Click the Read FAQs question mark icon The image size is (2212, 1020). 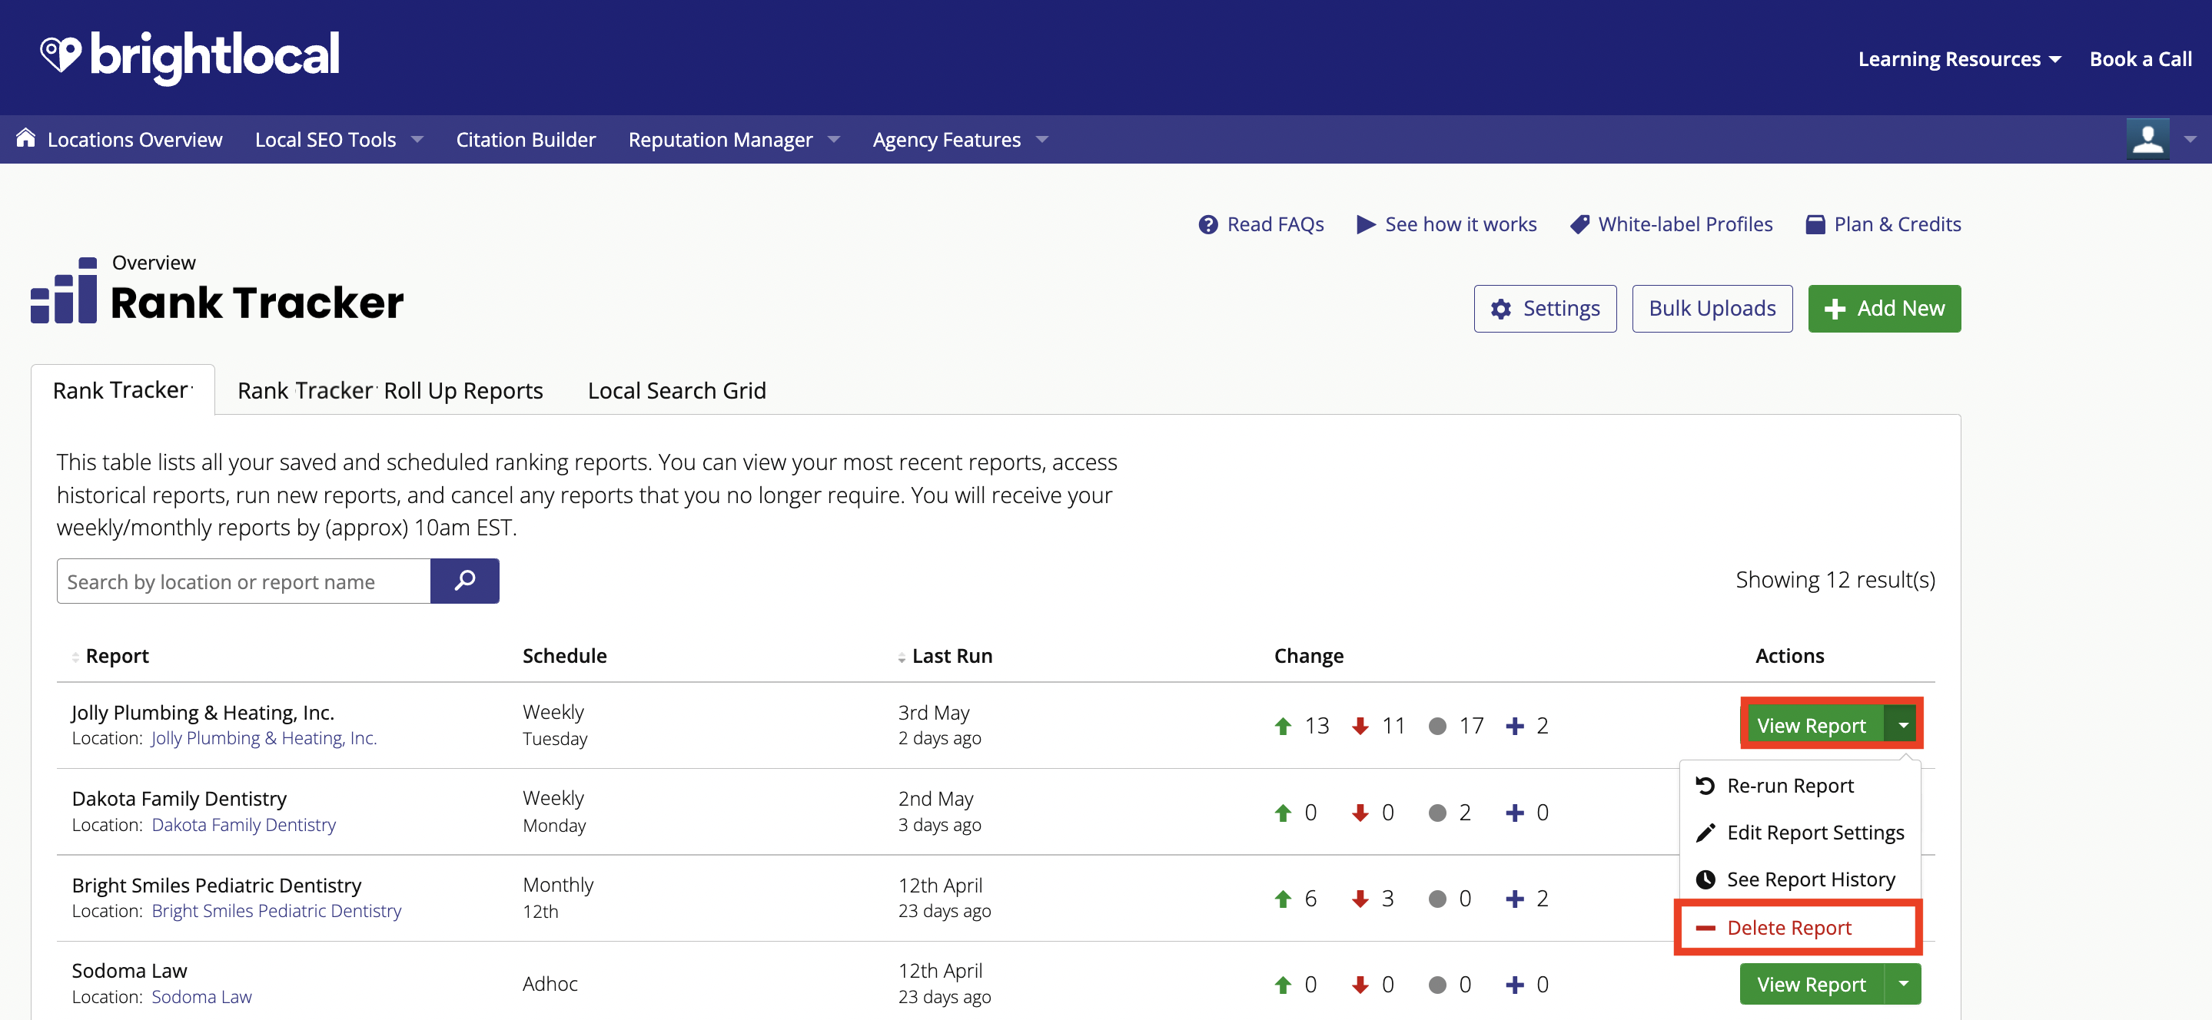(1208, 225)
